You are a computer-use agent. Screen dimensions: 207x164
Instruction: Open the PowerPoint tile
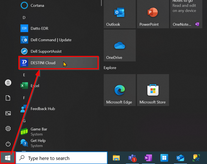(153, 14)
